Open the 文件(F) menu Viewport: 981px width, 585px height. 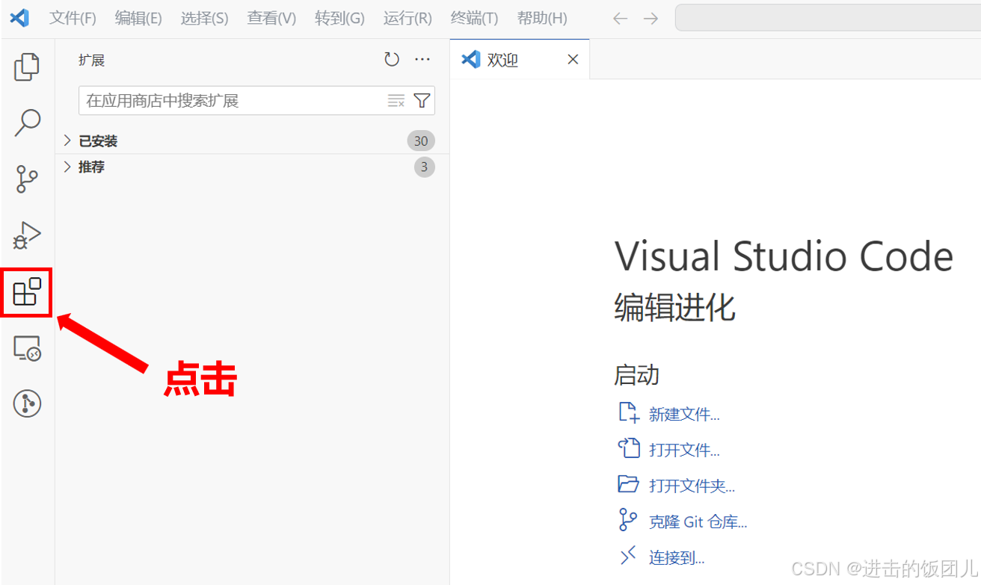click(73, 19)
